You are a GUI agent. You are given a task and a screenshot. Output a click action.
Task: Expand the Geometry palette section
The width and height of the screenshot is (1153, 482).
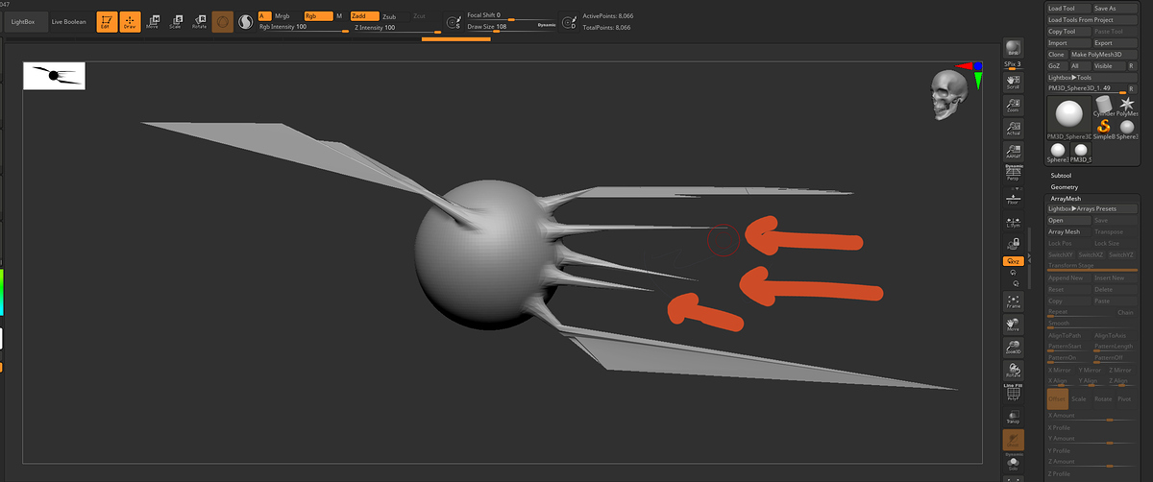coord(1065,187)
